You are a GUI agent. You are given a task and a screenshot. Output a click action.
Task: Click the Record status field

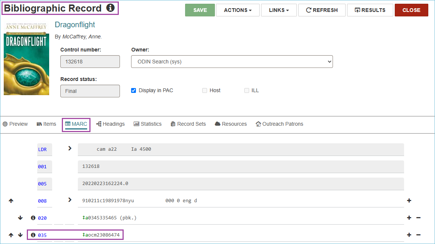coord(90,91)
